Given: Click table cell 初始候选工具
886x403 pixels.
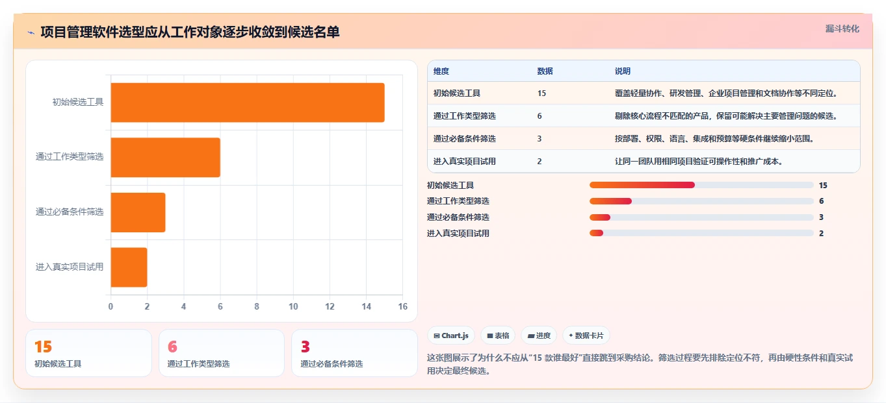Looking at the screenshot, I should tap(457, 93).
